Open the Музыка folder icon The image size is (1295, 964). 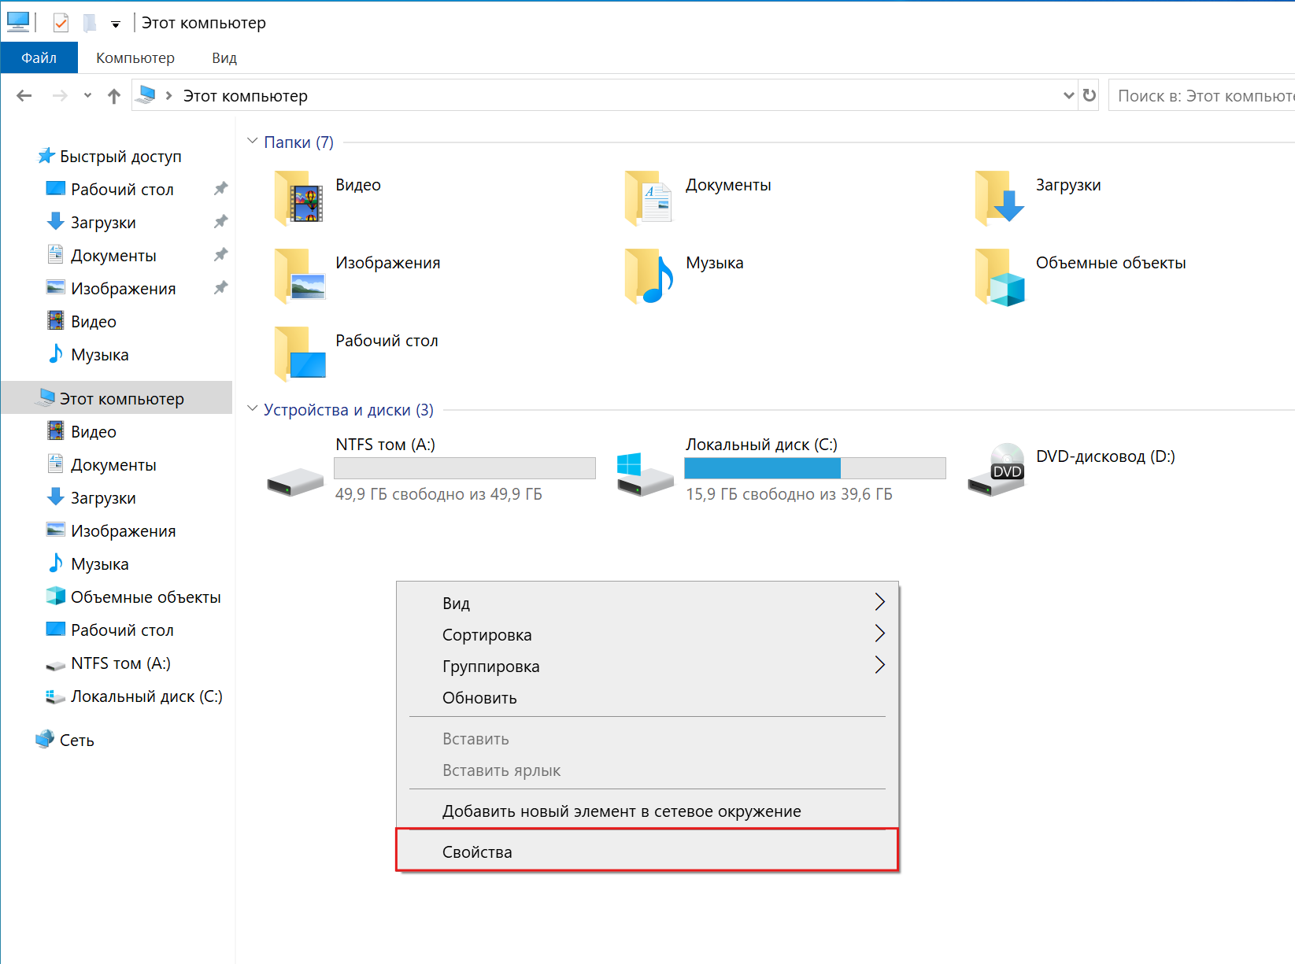coord(649,276)
